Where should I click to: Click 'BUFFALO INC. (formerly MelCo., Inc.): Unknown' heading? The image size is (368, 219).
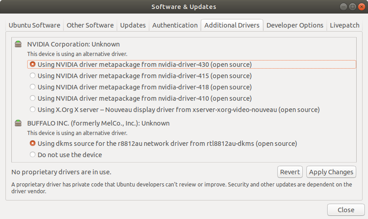coord(98,123)
